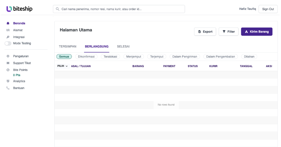281x147 pixels.
Task: Filter by Dalam Pengiriman status
Action: pyautogui.click(x=185, y=57)
